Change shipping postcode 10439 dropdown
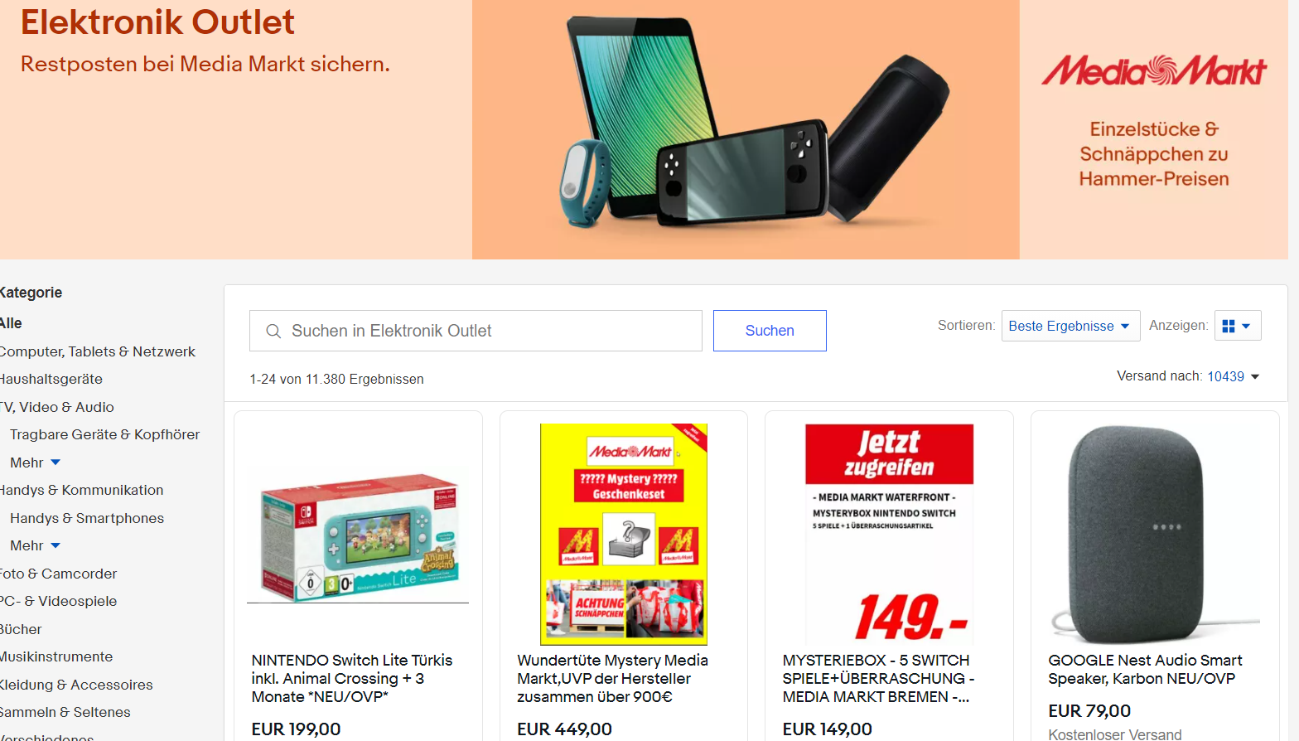Viewport: 1299px width, 741px height. (x=1233, y=376)
